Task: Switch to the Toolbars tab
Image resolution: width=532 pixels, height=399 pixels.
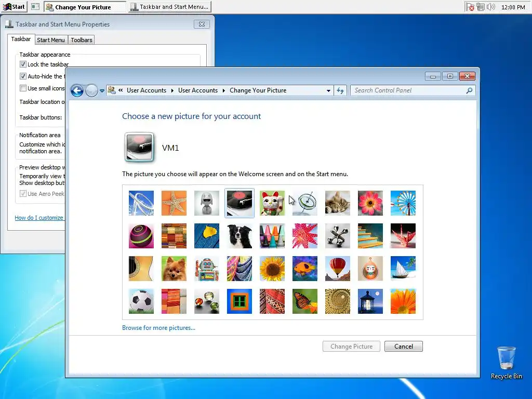Action: (x=82, y=40)
